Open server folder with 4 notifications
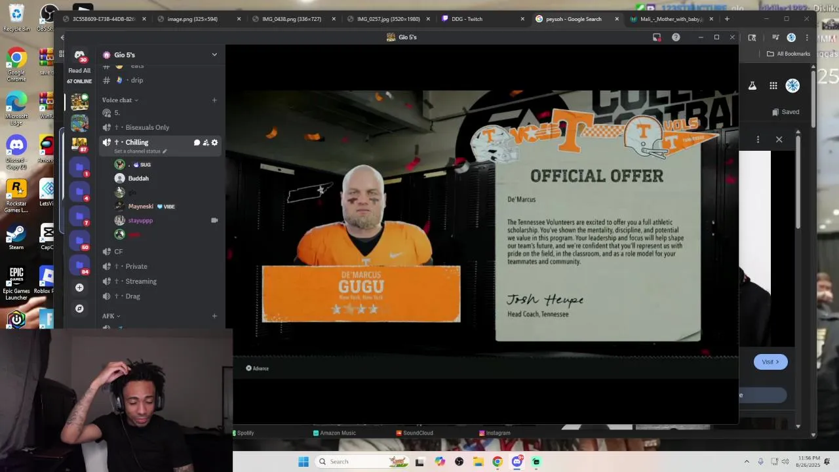839x472 pixels. [x=79, y=191]
